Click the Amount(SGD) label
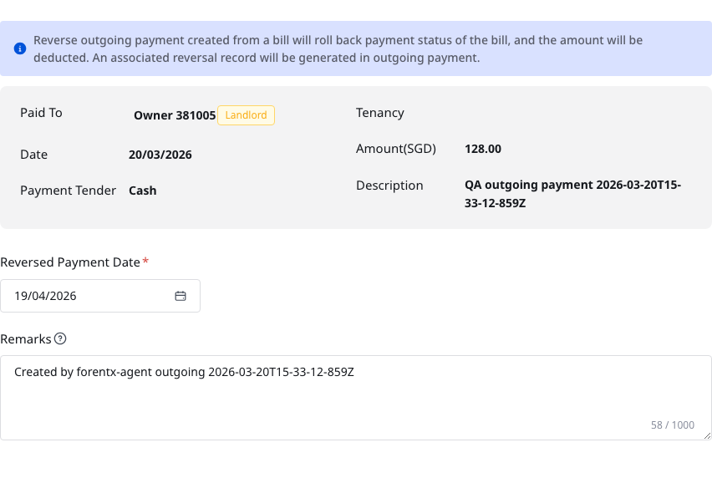The height and width of the screenshot is (478, 712). tap(396, 149)
